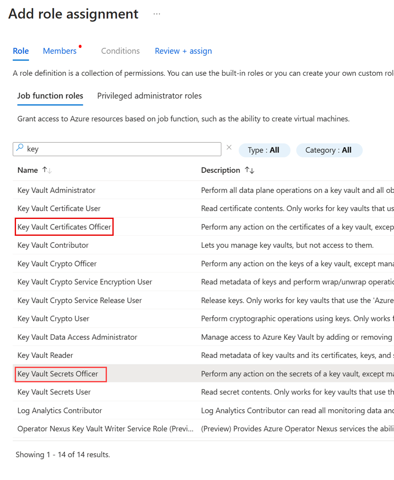This screenshot has width=394, height=480.
Task: Click description starting 'Read secret contents'
Action: coord(298,392)
